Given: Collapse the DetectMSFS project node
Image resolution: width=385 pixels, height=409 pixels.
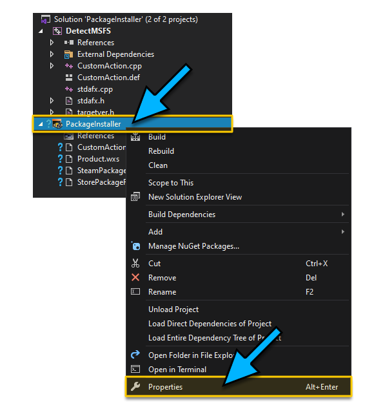Looking at the screenshot, I should 41,31.
